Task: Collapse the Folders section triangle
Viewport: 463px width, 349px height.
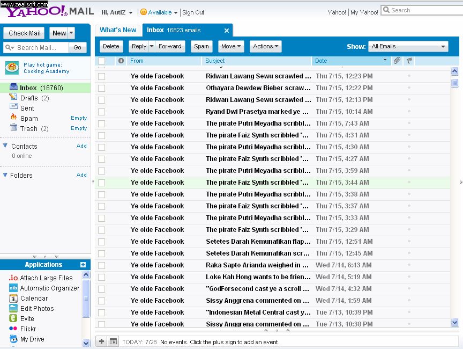Action: click(x=5, y=175)
